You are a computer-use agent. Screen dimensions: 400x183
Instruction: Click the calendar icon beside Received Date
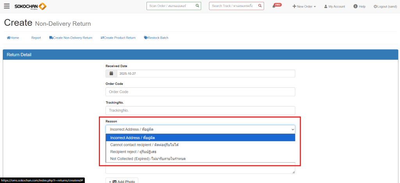[111, 74]
